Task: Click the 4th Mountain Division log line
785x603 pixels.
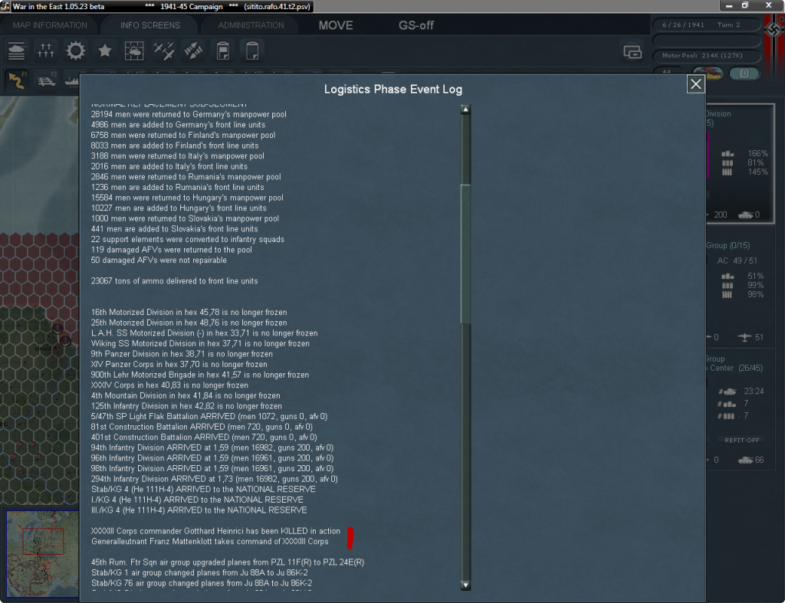Action: 186,396
